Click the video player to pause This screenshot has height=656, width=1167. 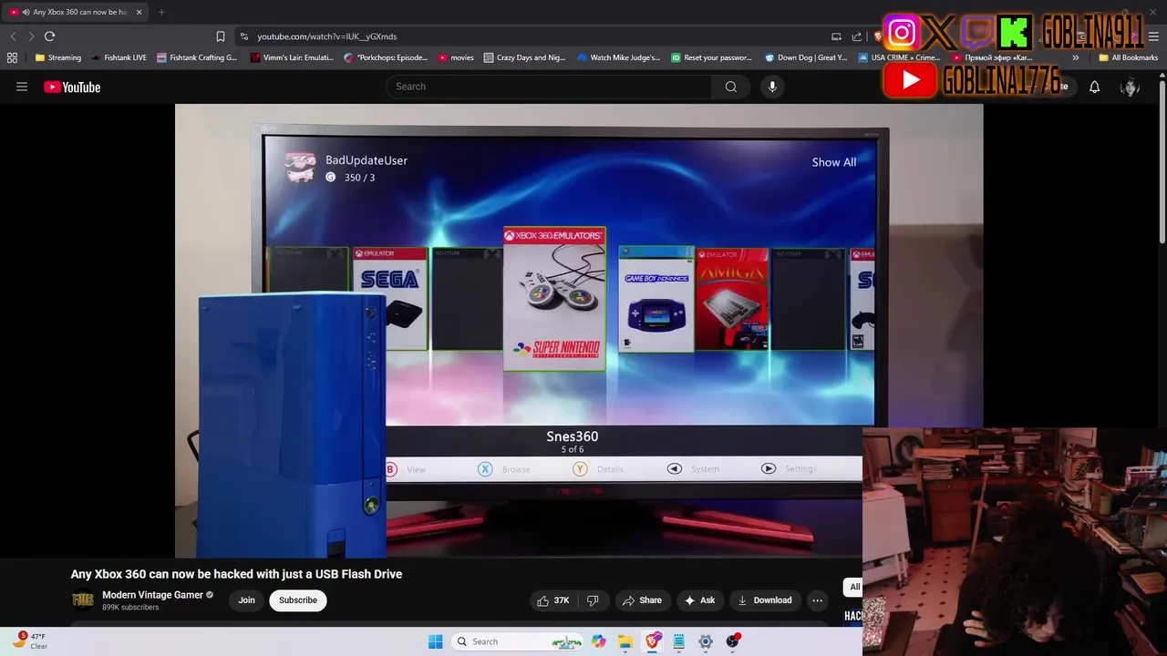[579, 330]
